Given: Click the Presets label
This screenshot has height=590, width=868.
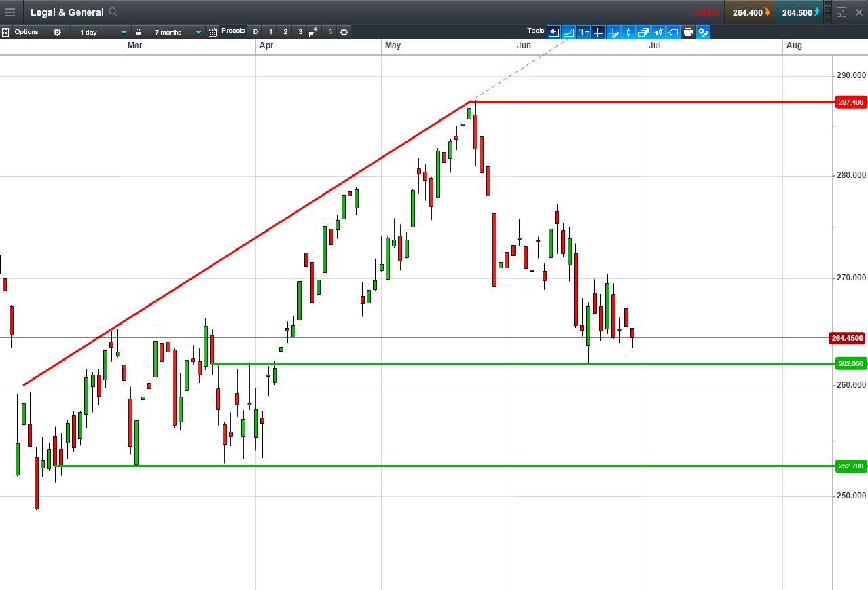Looking at the screenshot, I should [233, 31].
